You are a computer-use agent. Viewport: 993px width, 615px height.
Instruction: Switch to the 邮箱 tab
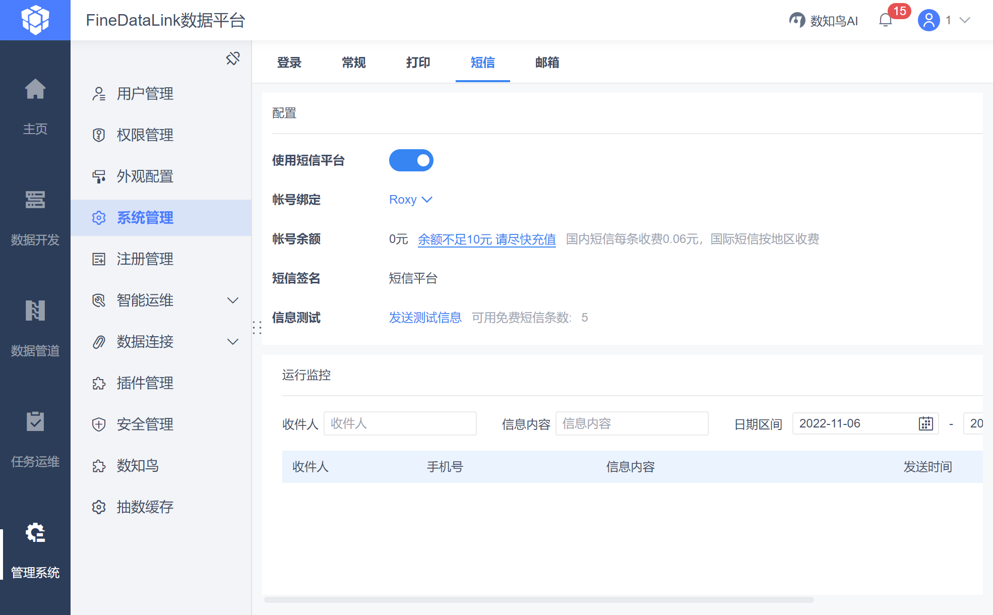pyautogui.click(x=547, y=63)
